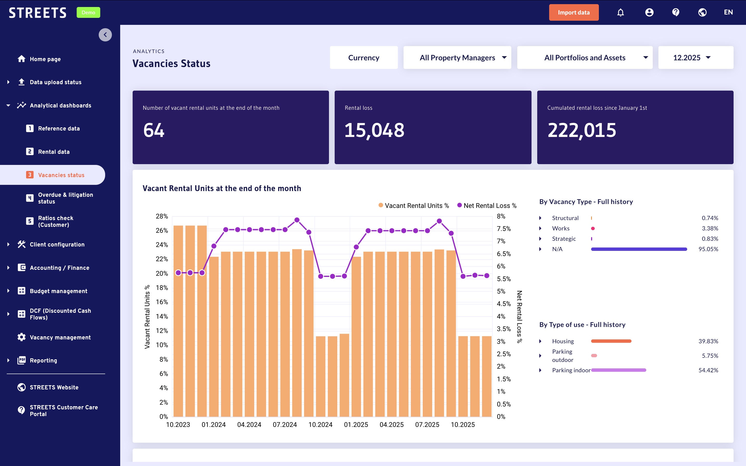The width and height of the screenshot is (746, 466).
Task: Open the notifications bell icon
Action: pyautogui.click(x=621, y=12)
